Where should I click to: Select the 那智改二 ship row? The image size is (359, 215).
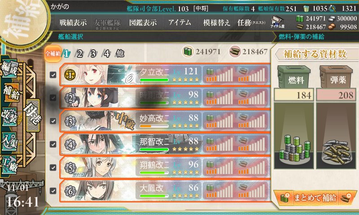point(165,144)
